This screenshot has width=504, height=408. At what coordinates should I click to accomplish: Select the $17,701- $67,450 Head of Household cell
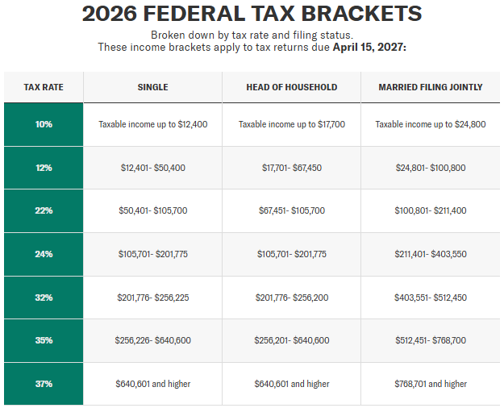click(292, 168)
